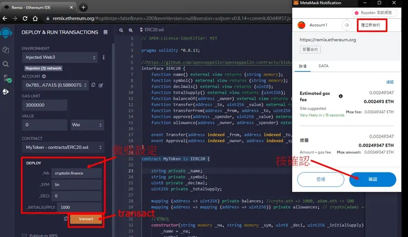The height and width of the screenshot is (237, 408).
Task: Select Remix - Ethereum IDE browser tab
Action: click(x=38, y=8)
